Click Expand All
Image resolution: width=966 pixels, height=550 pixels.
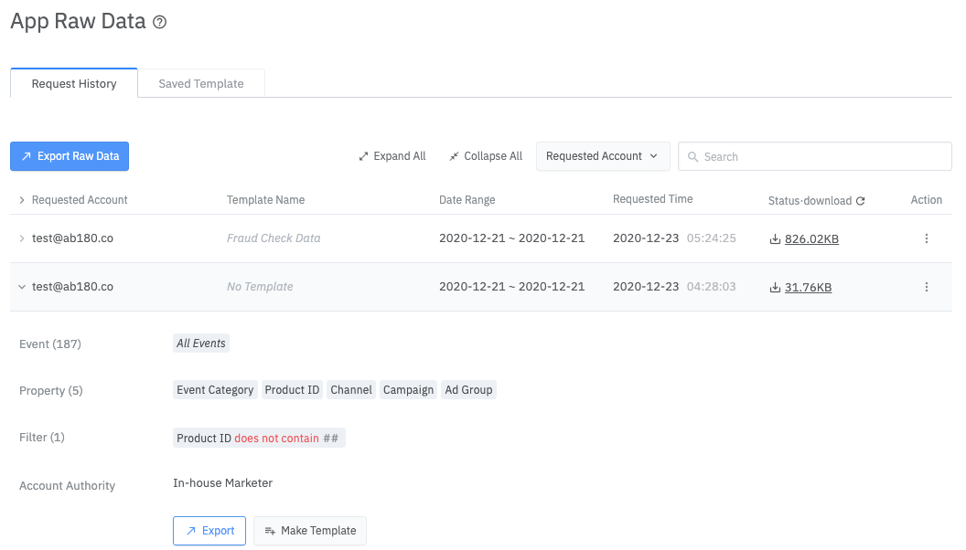pos(392,156)
